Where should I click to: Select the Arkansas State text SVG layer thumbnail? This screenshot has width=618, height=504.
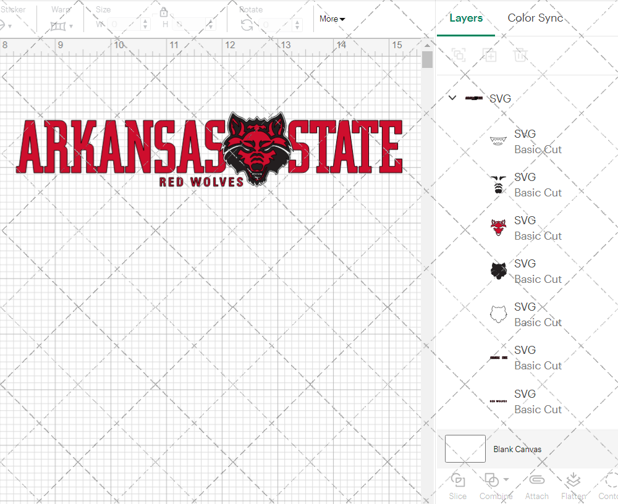click(498, 358)
